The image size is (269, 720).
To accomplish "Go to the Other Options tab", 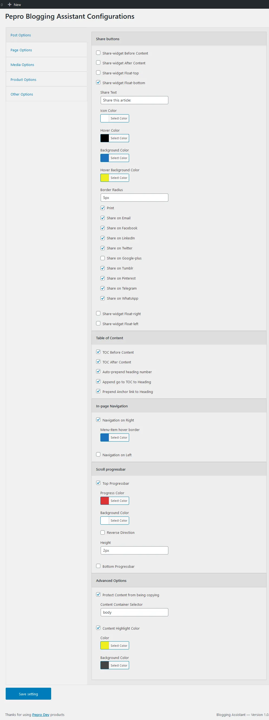I will click(46, 94).
